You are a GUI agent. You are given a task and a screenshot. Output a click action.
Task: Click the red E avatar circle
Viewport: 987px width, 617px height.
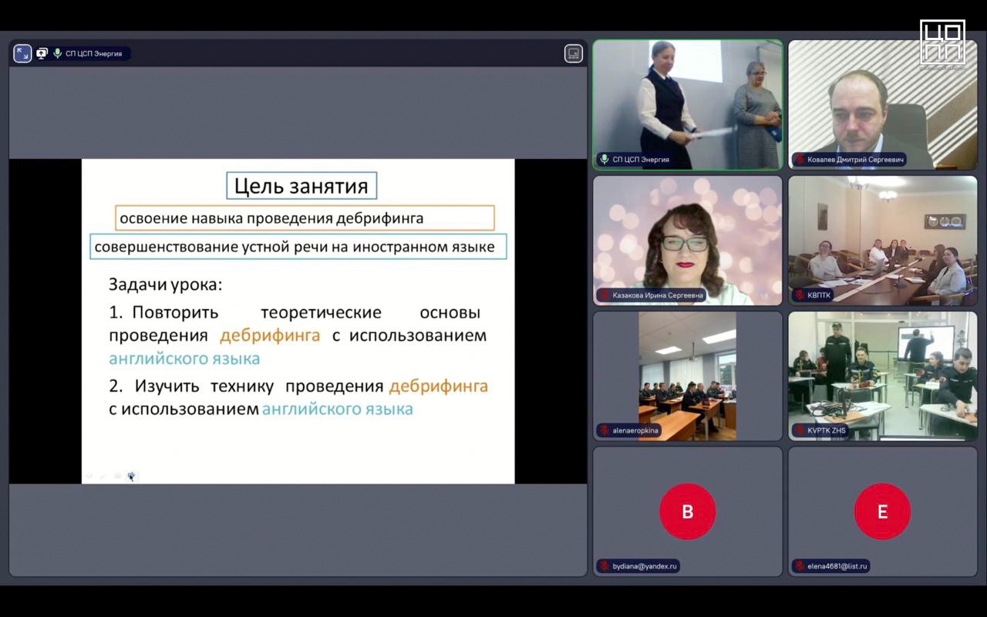click(x=882, y=511)
